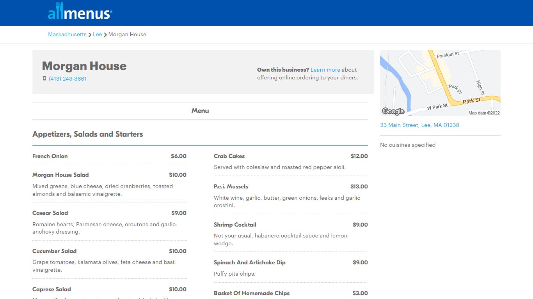
Task: Click the $13.00 mussels price
Action: 359,186
